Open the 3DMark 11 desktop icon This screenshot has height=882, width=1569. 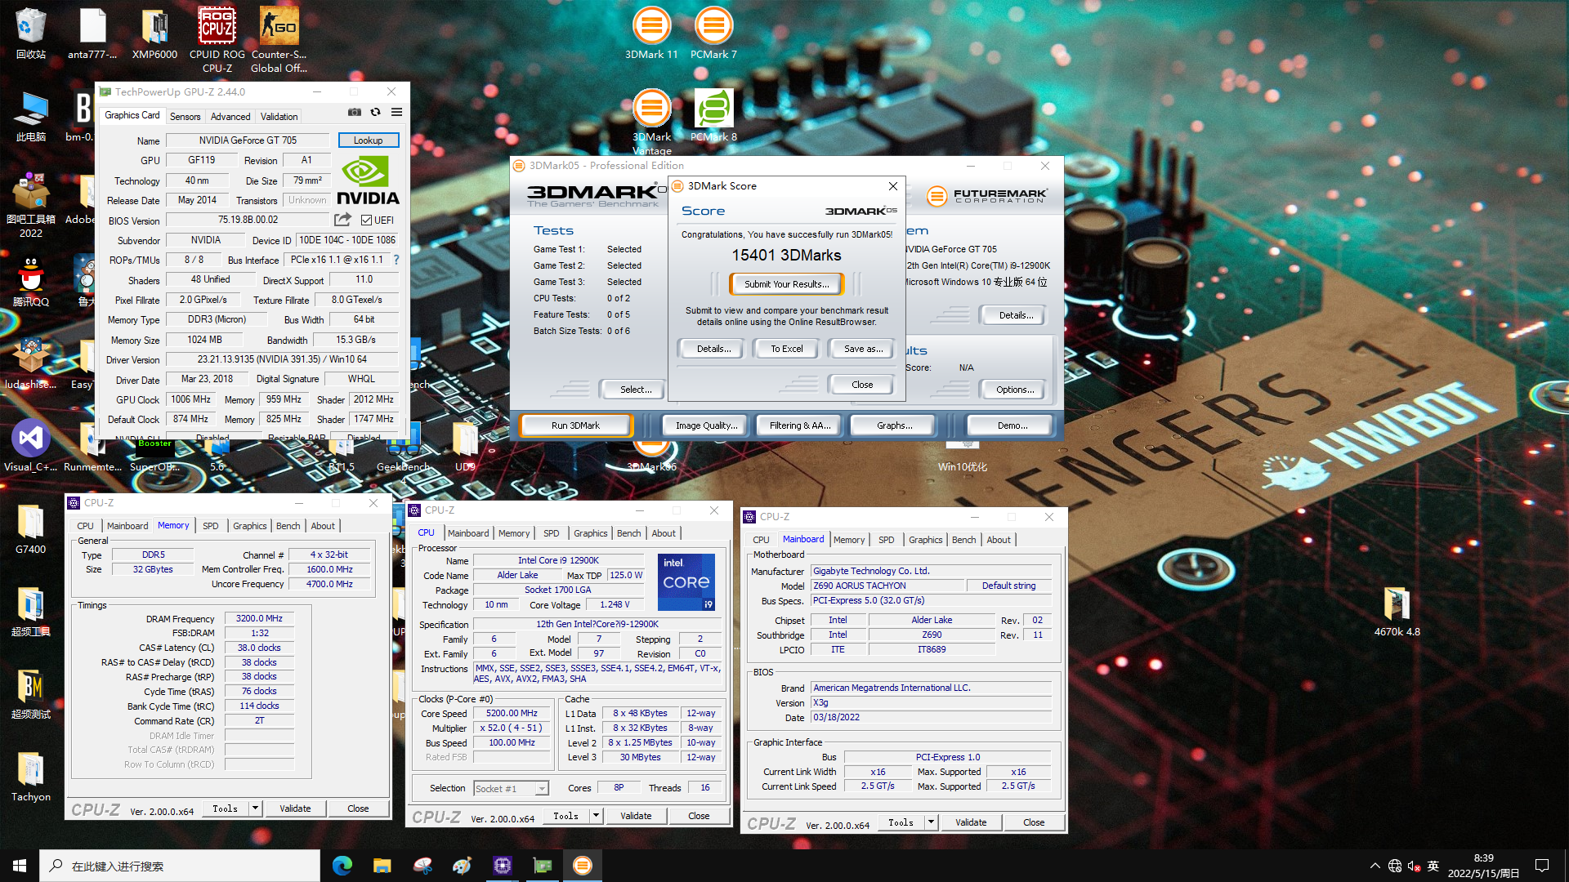651,34
